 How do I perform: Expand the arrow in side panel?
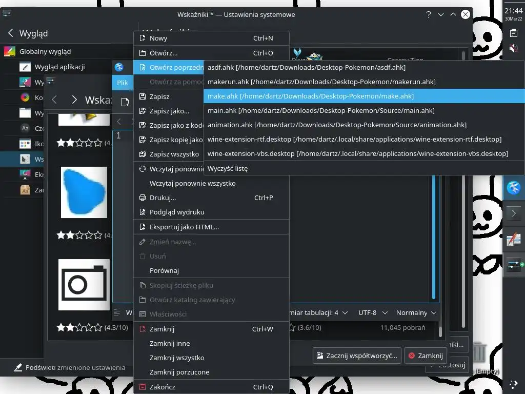[x=514, y=213]
